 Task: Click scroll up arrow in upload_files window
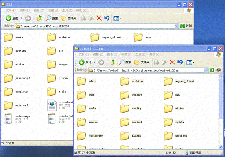[221, 76]
